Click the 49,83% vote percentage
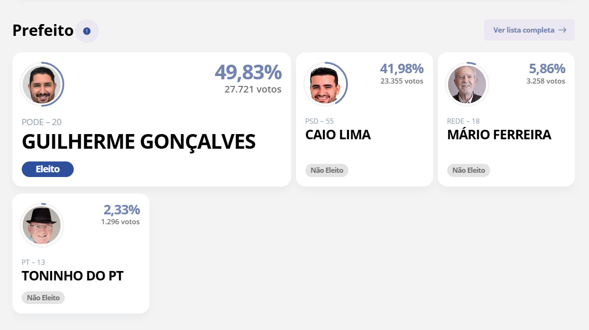The width and height of the screenshot is (589, 330). tap(248, 72)
